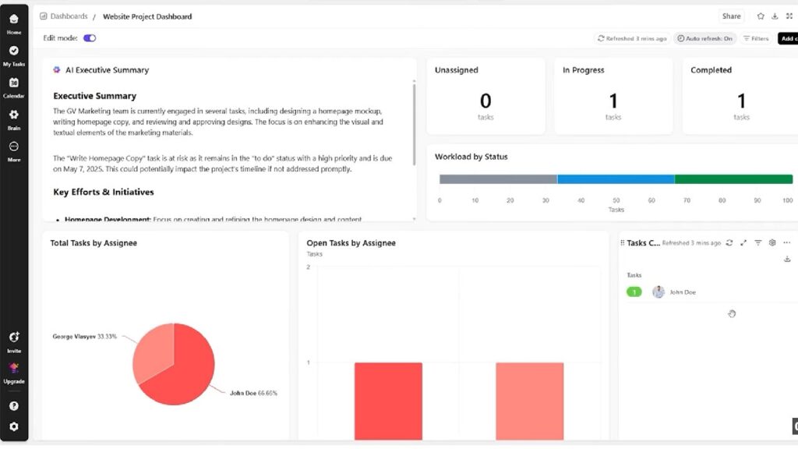Screen dimensions: 798x449
Task: Open Brain in the sidebar
Action: pos(14,119)
